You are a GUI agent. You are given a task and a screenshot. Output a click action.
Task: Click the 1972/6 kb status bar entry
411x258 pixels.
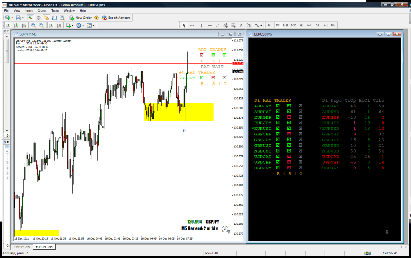click(x=390, y=253)
